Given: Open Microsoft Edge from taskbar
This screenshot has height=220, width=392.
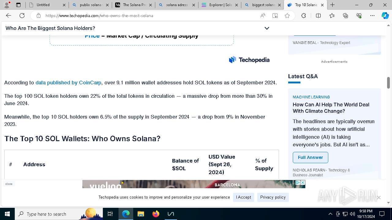Looking at the screenshot, I should pos(126,214).
